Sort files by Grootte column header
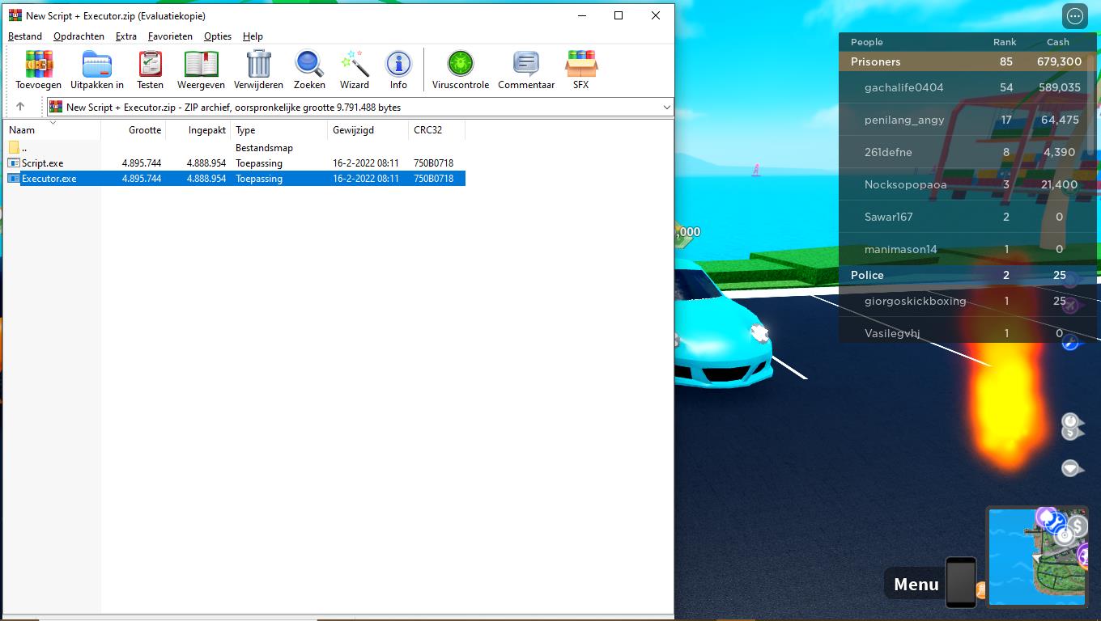The image size is (1101, 621). (x=145, y=130)
